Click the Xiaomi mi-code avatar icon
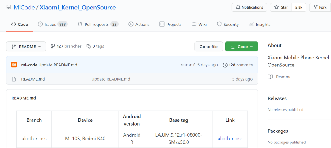The height and width of the screenshot is (148, 331). [14, 65]
